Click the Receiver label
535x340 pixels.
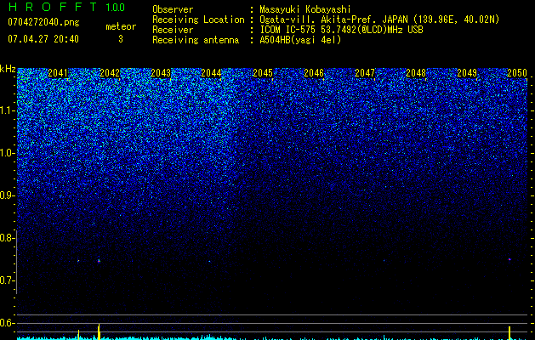click(173, 30)
